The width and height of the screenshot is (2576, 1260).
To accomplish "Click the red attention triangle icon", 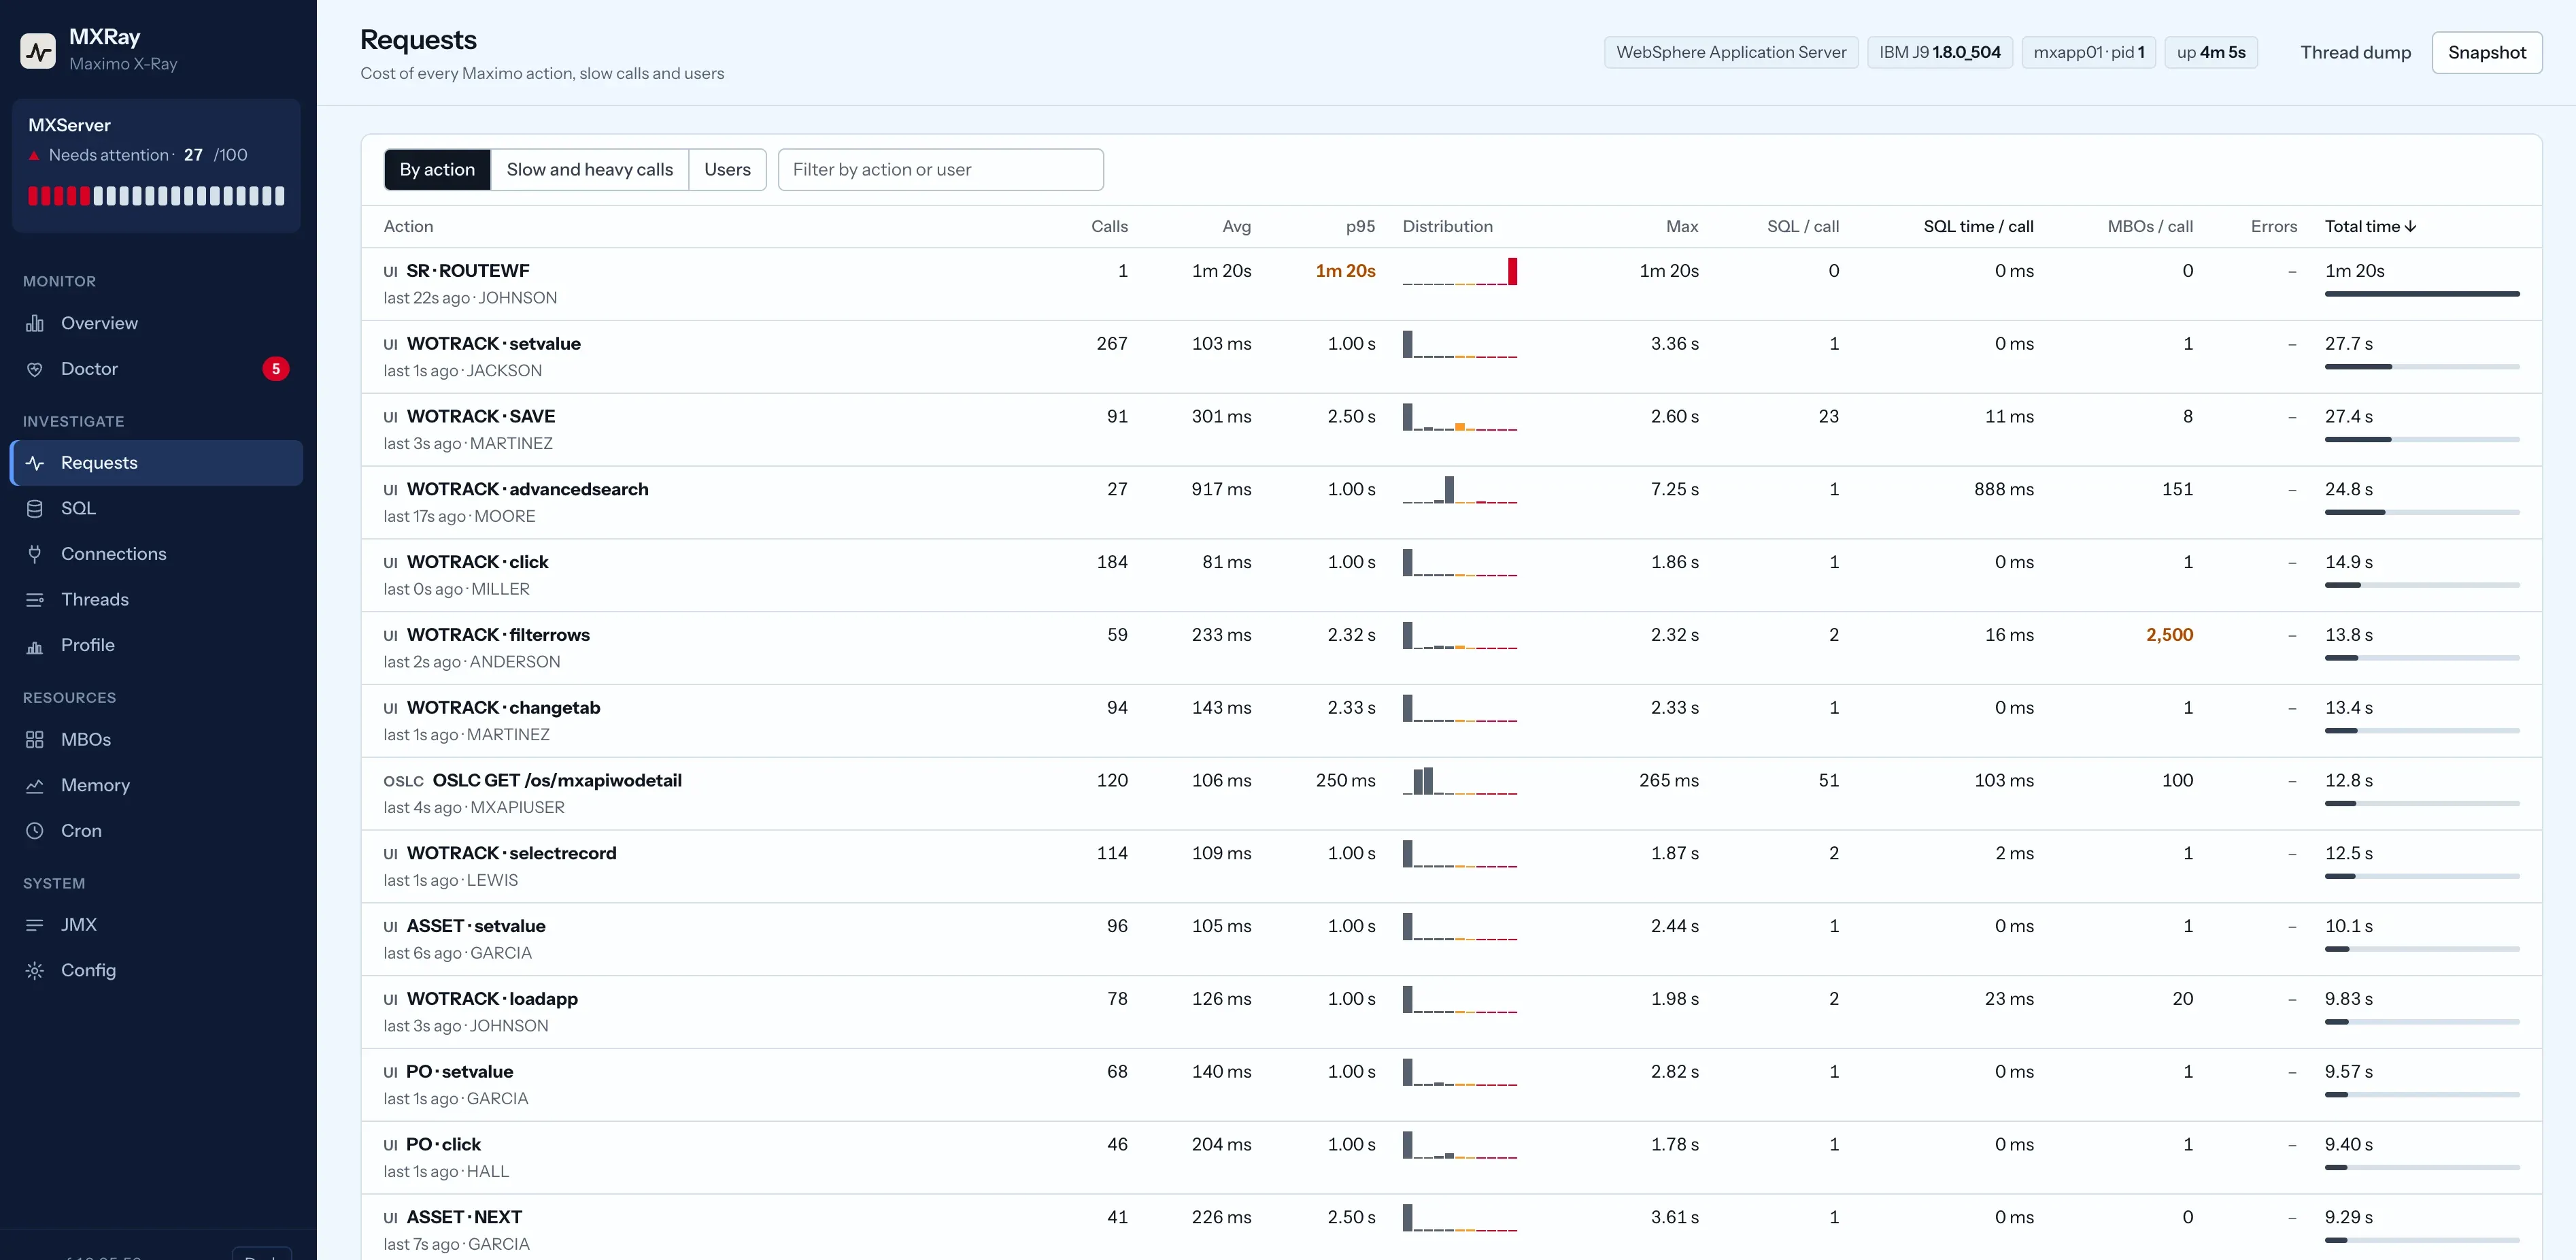I will pyautogui.click(x=34, y=156).
